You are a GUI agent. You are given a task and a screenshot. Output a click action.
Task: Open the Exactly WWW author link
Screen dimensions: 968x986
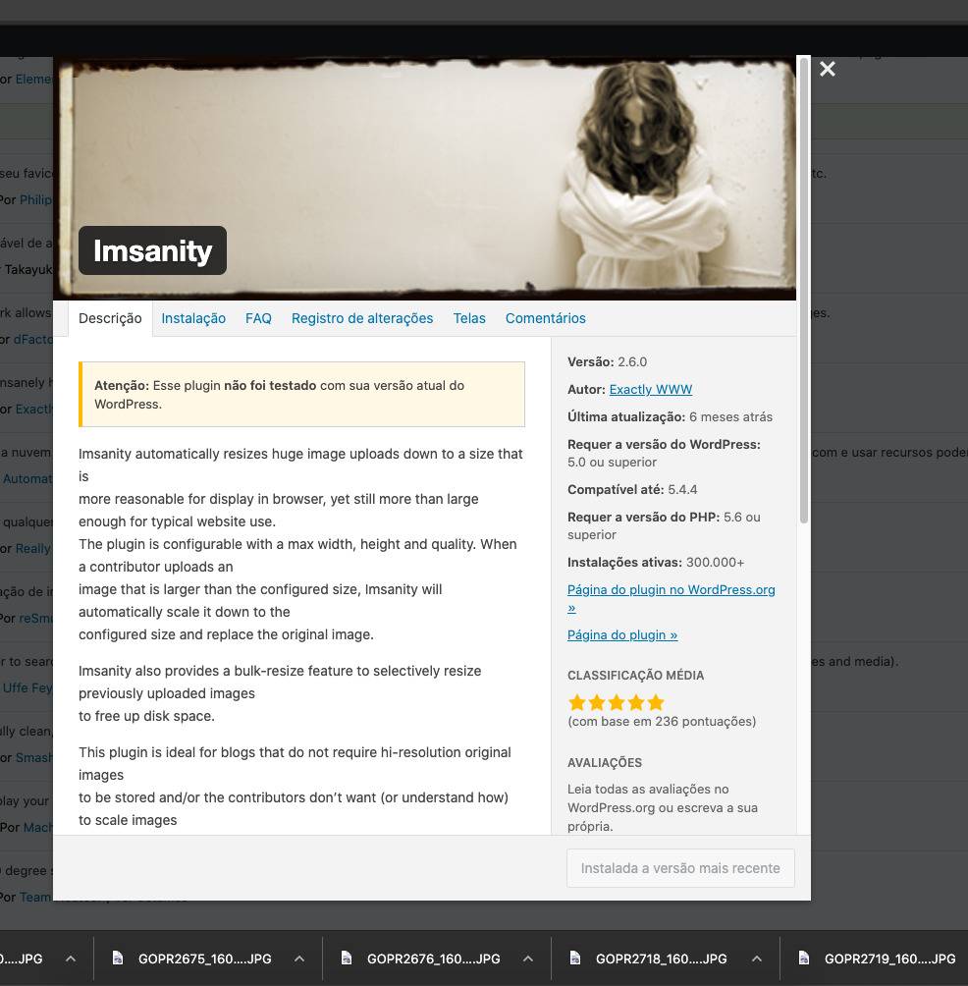point(650,389)
